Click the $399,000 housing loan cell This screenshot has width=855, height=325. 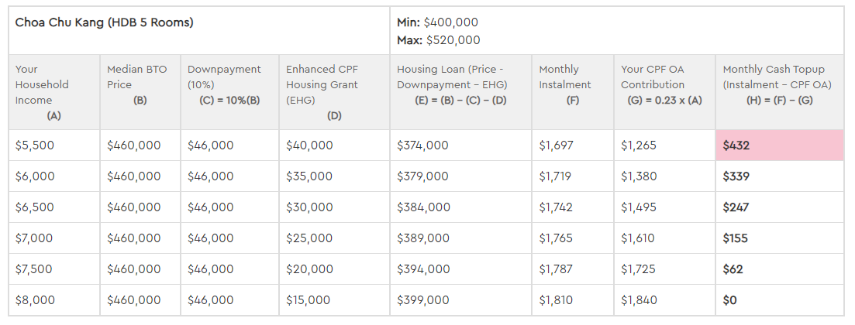click(x=460, y=300)
